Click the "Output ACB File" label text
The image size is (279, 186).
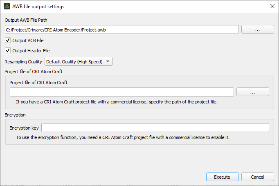28,40
